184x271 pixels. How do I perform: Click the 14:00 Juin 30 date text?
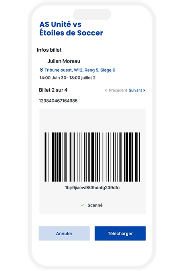[67, 78]
